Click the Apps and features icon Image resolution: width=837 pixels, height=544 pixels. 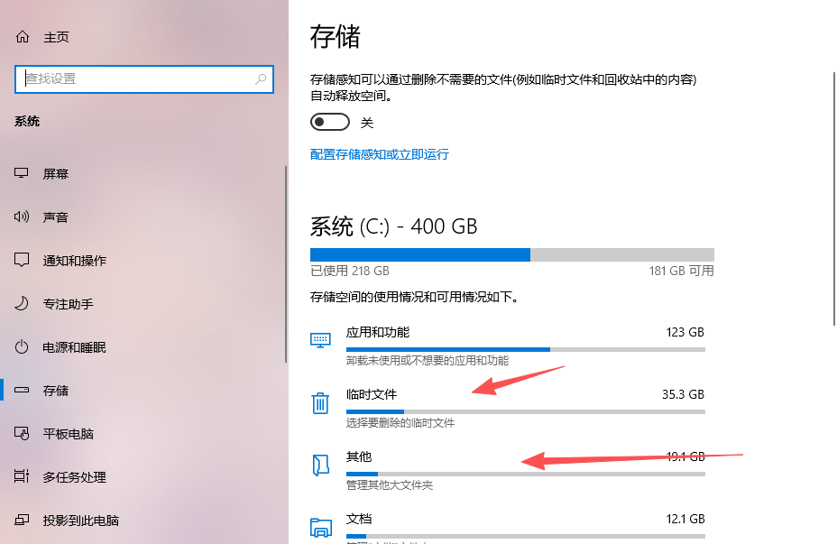[x=320, y=340]
